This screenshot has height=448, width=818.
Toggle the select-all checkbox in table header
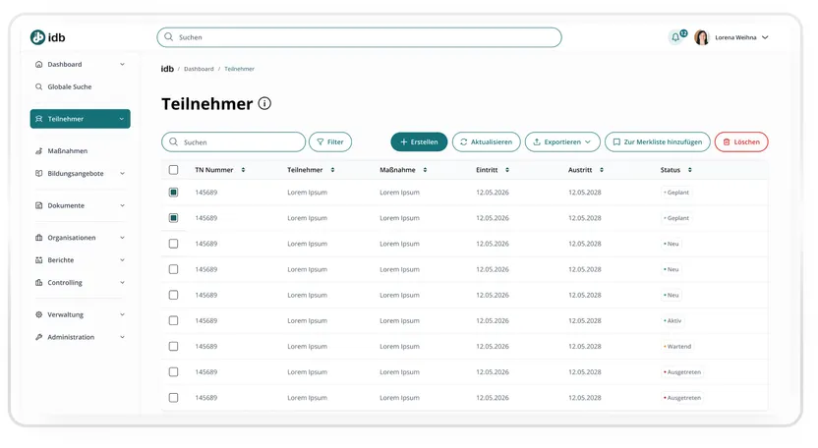173,170
